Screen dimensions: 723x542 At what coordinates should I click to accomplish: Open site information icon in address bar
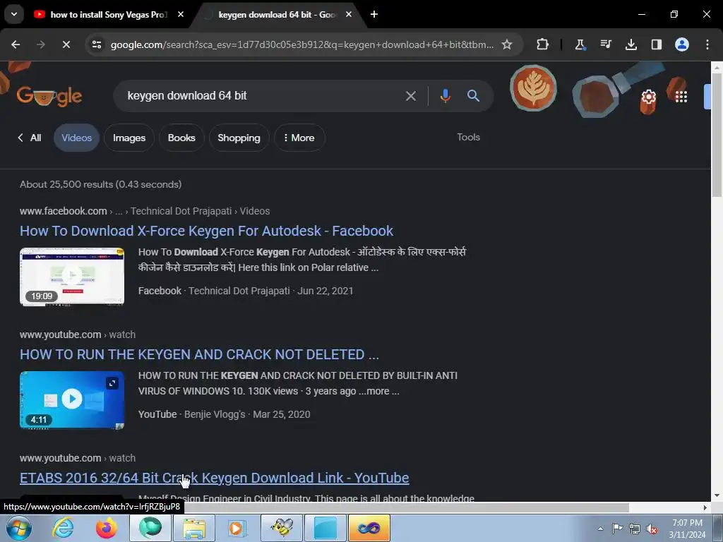pos(97,44)
